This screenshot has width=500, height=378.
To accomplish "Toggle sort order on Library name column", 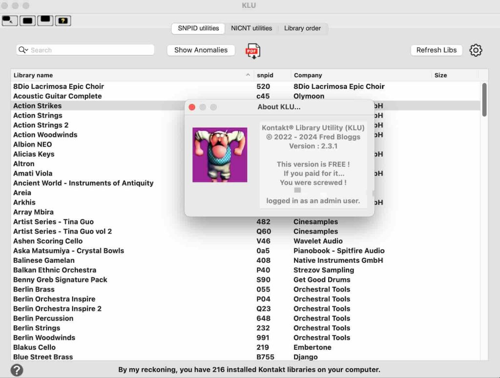I will [x=33, y=75].
